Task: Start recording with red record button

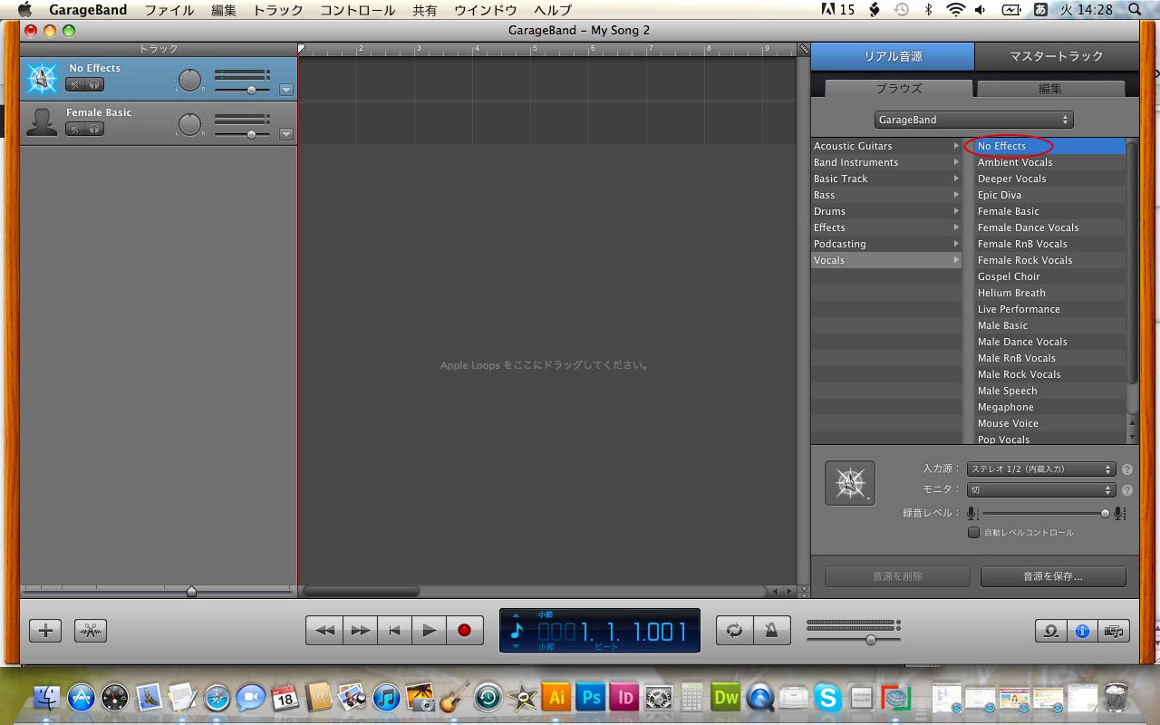Action: (465, 630)
